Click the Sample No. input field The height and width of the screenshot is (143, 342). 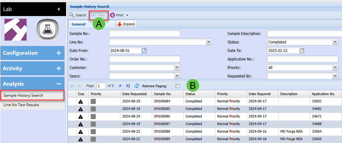click(144, 34)
